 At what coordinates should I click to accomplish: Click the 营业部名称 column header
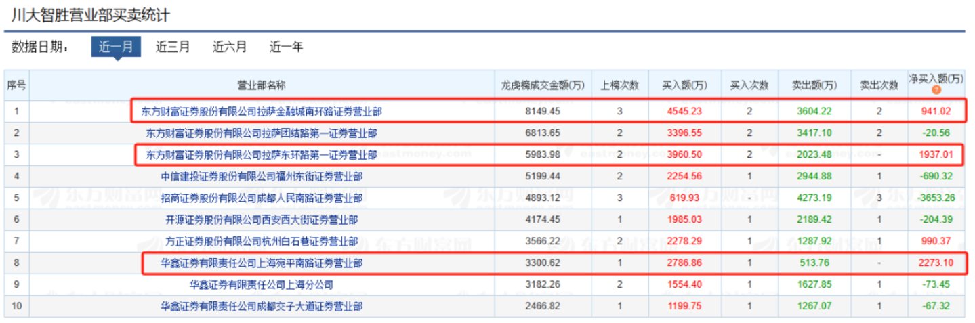click(261, 85)
